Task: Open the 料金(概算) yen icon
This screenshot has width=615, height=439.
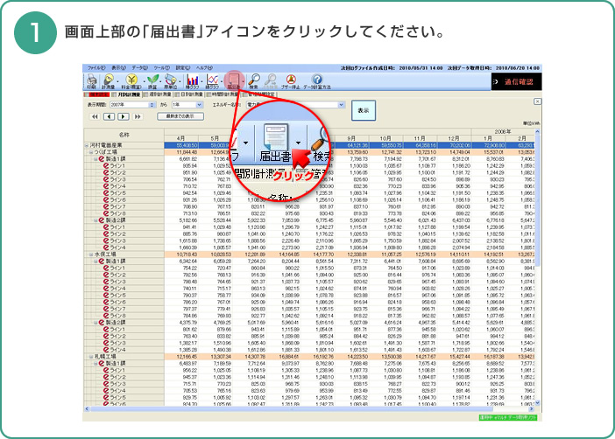Action: point(131,80)
